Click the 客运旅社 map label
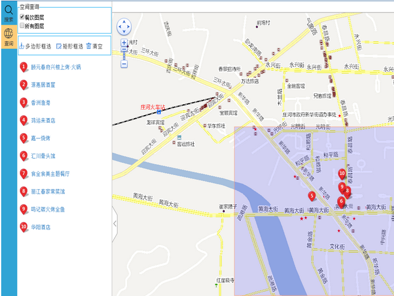Image resolution: width=394 pixels, height=296 pixels. pyautogui.click(x=186, y=144)
